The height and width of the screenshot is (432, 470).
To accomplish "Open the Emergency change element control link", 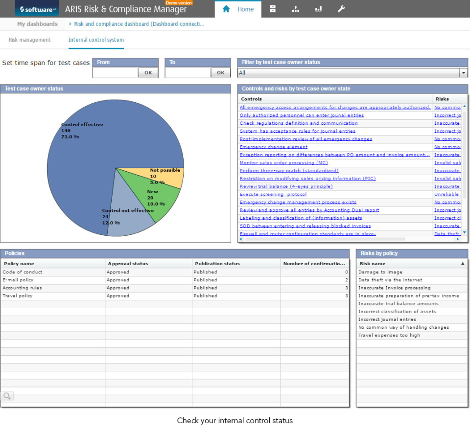I will [274, 147].
